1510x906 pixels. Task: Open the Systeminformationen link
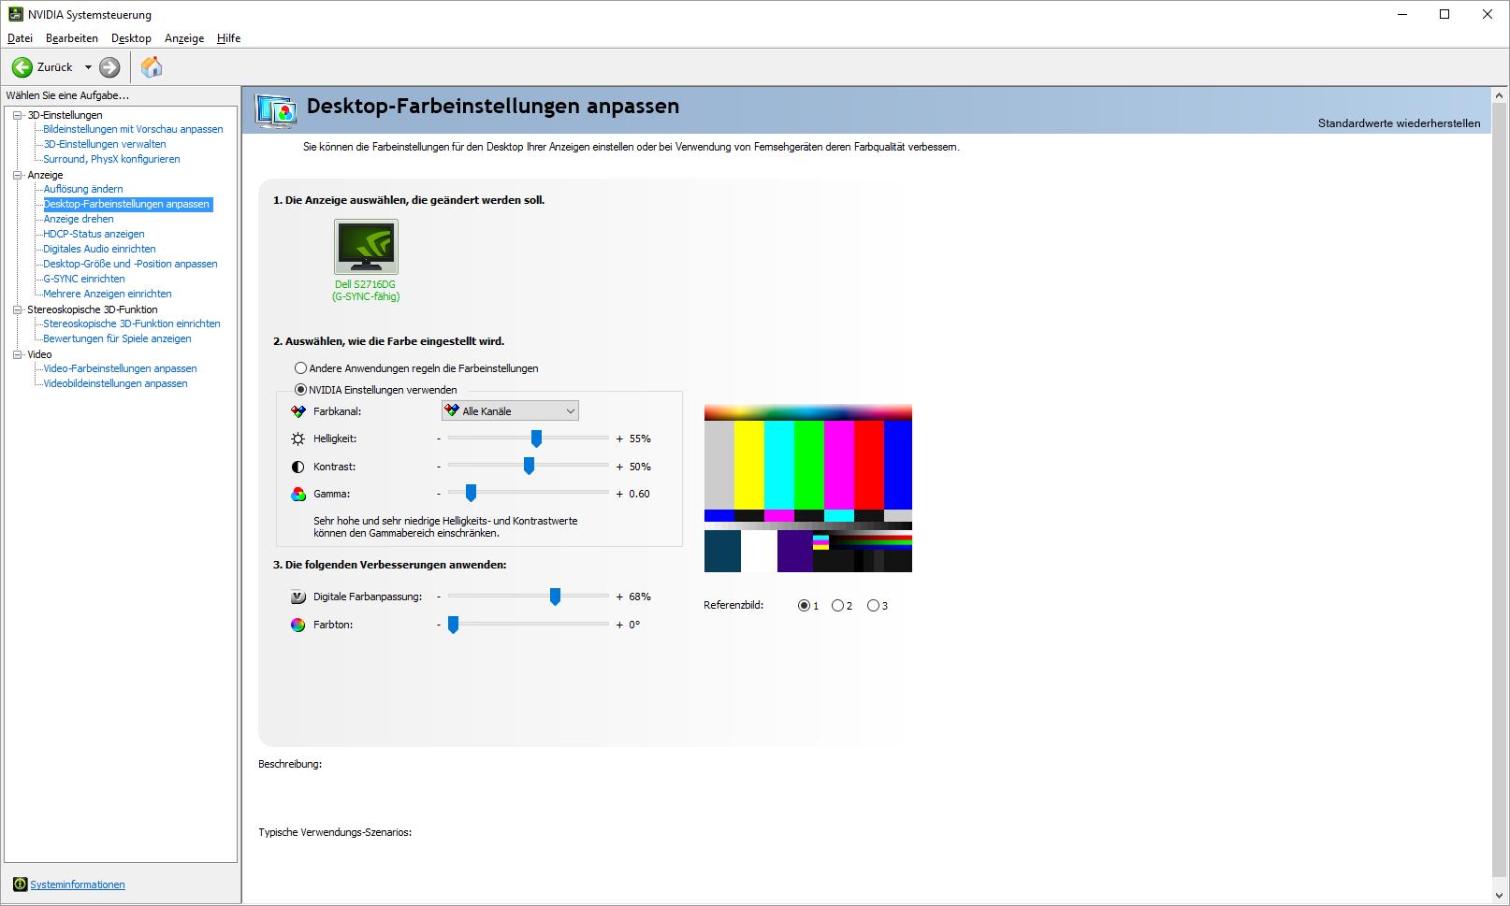pyautogui.click(x=78, y=884)
